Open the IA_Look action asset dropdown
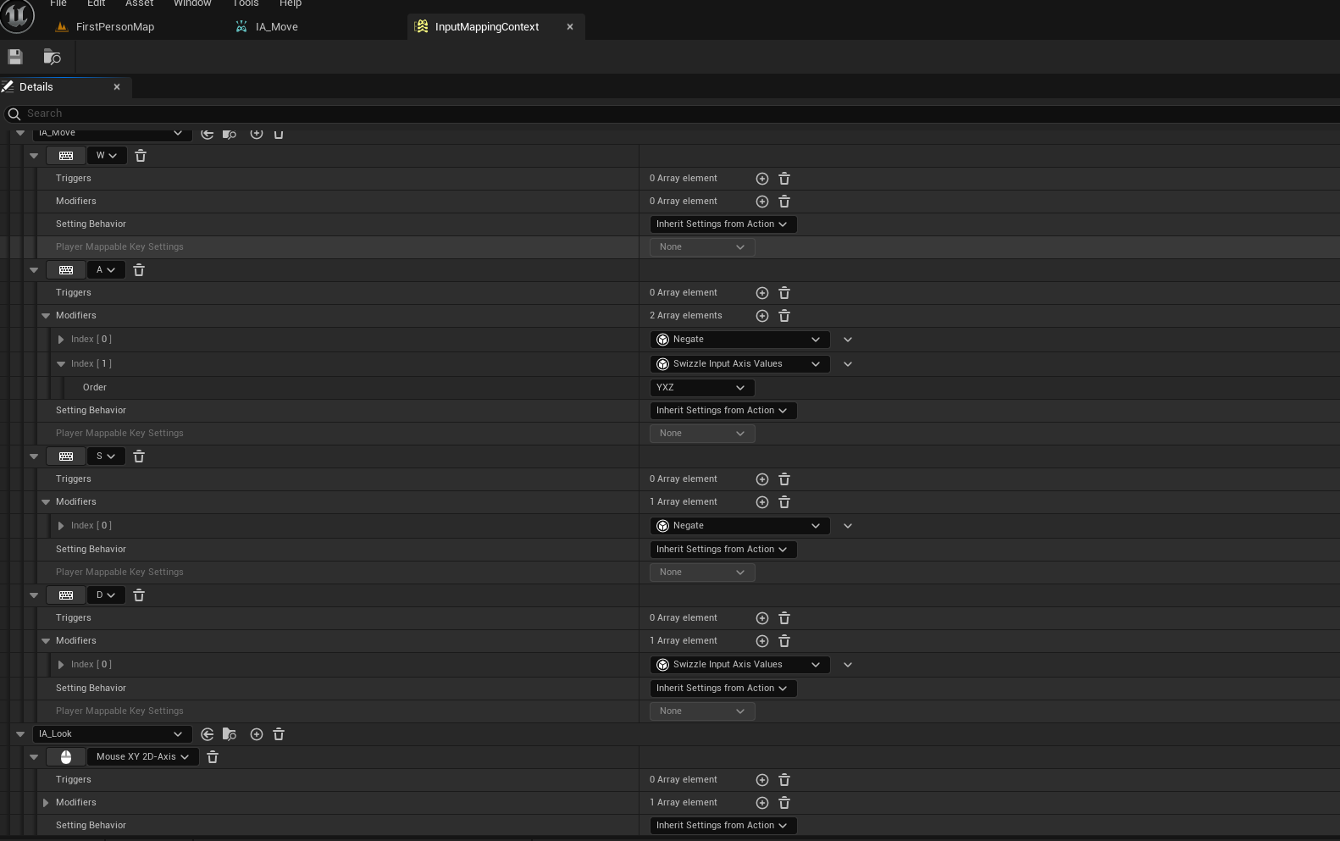The height and width of the screenshot is (841, 1340). point(110,734)
